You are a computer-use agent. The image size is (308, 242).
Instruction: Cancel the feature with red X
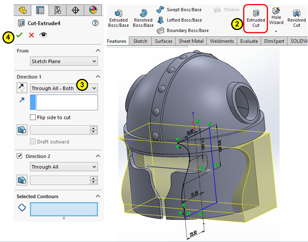[31, 35]
